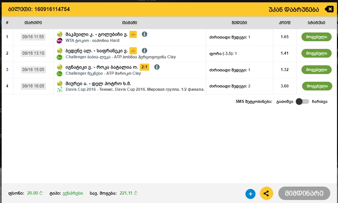This screenshot has width=338, height=203.
Task: Toggle the SMS შეტყობინება switch
Action: [x=302, y=101]
